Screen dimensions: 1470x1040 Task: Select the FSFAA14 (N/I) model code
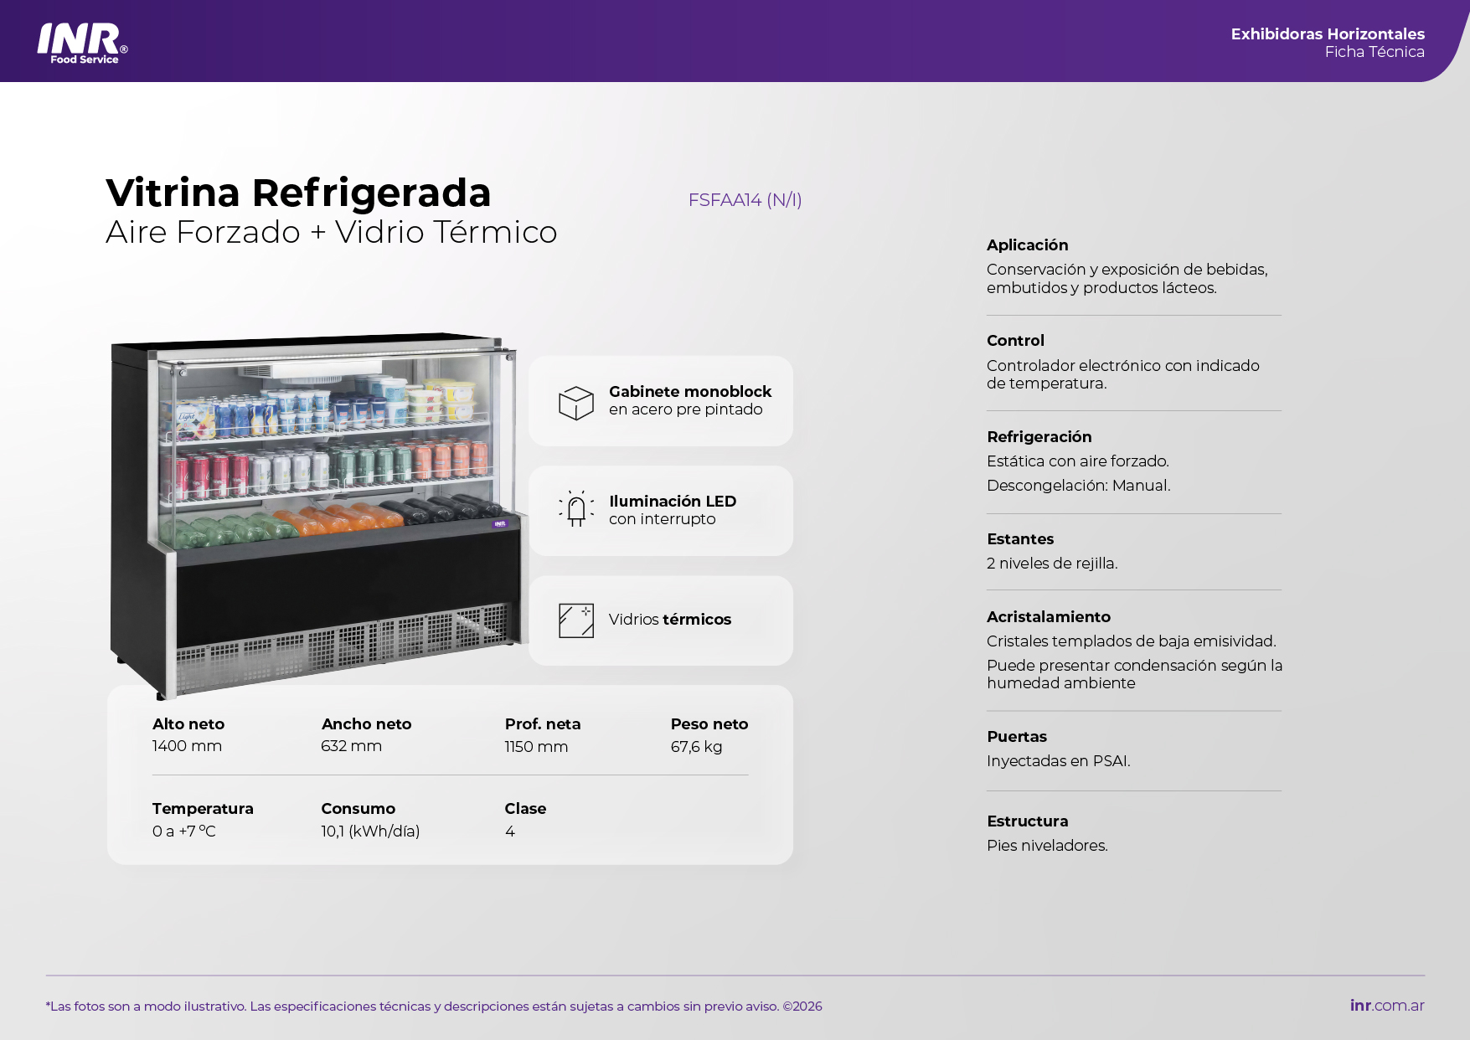pos(745,200)
